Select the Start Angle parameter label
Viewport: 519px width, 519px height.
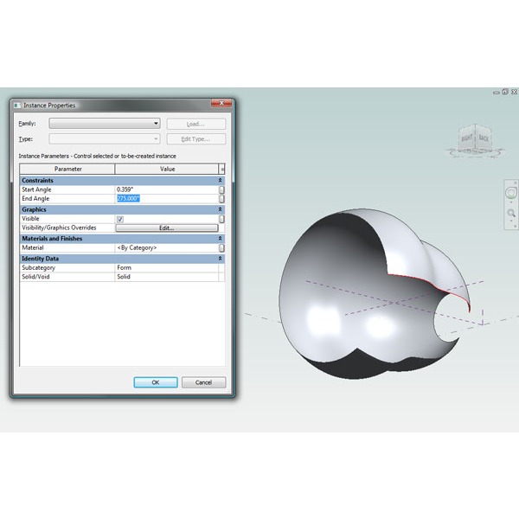[36, 189]
